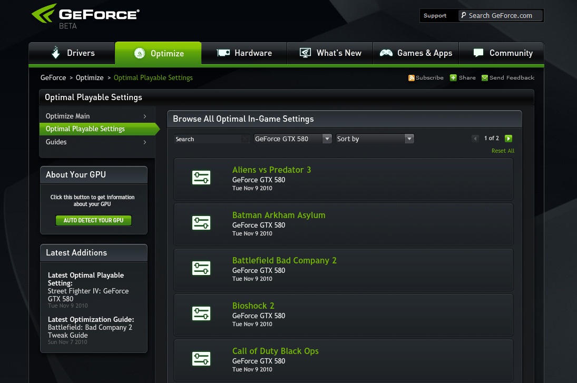The height and width of the screenshot is (383, 577).
Task: Go to next page green arrow
Action: pyautogui.click(x=508, y=139)
